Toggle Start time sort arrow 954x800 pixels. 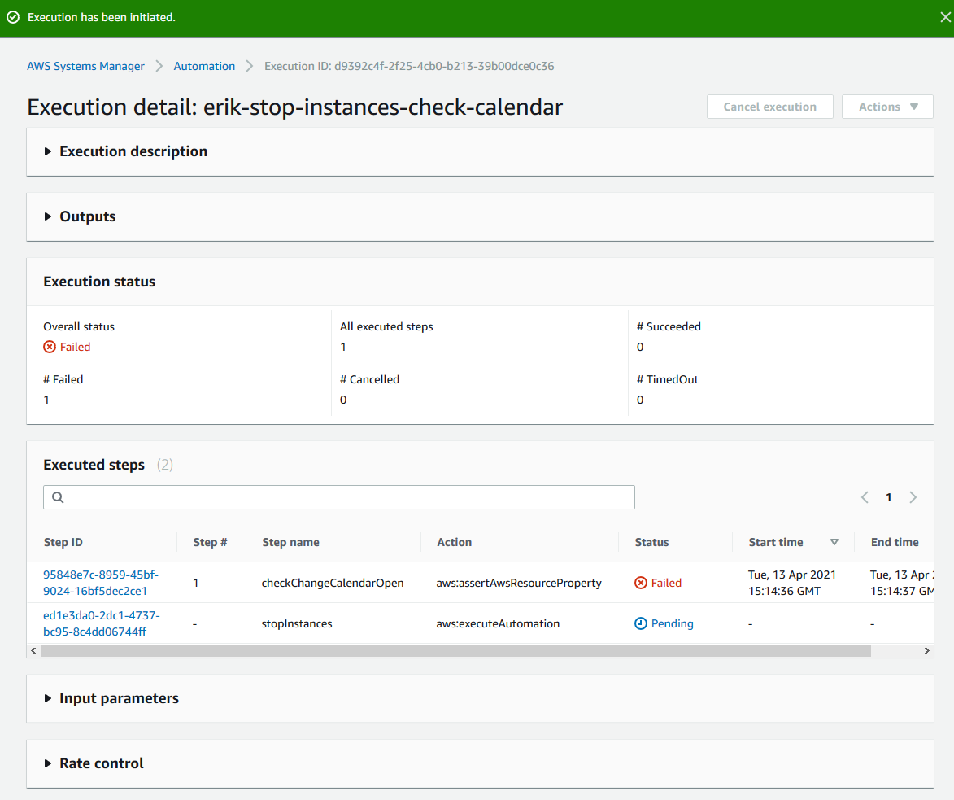point(834,543)
